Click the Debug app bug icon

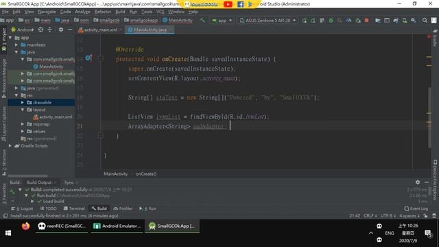(x=331, y=21)
